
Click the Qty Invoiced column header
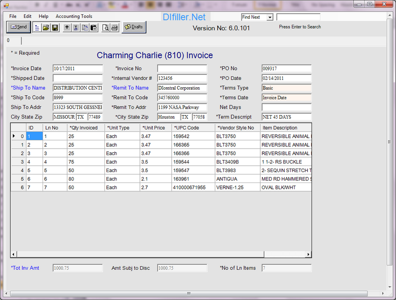click(x=86, y=128)
